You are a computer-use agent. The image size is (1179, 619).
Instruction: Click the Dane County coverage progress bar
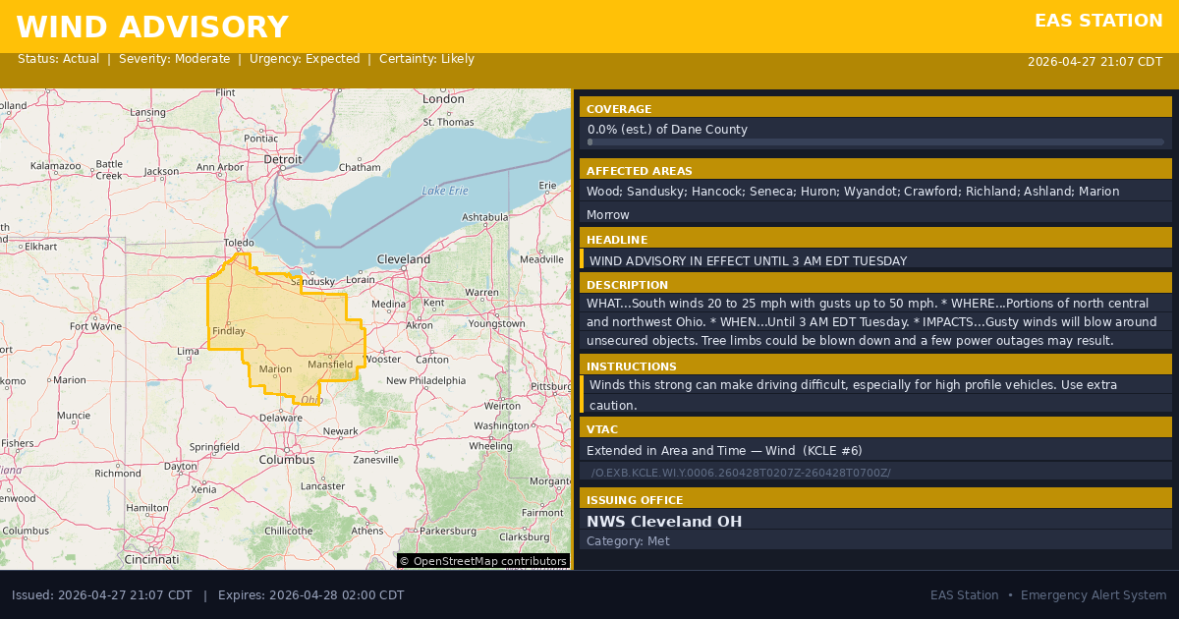874,142
